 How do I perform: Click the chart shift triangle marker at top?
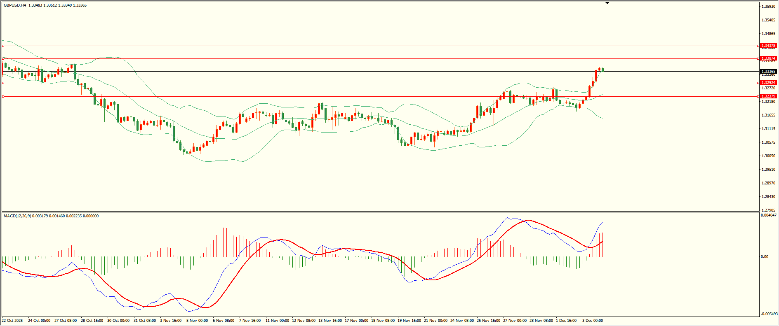[607, 3]
